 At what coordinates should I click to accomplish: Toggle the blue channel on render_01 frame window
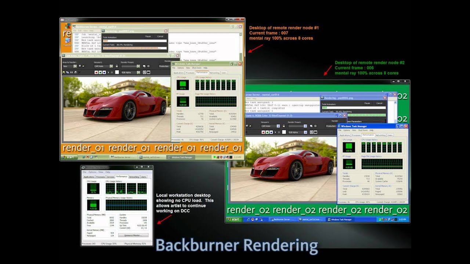point(104,72)
